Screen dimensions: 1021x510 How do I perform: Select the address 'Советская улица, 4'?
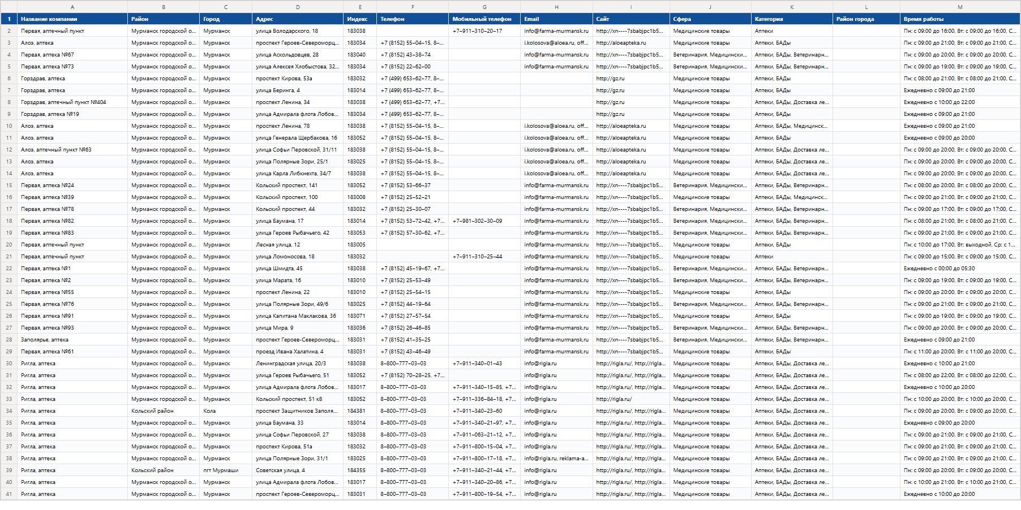pyautogui.click(x=298, y=470)
